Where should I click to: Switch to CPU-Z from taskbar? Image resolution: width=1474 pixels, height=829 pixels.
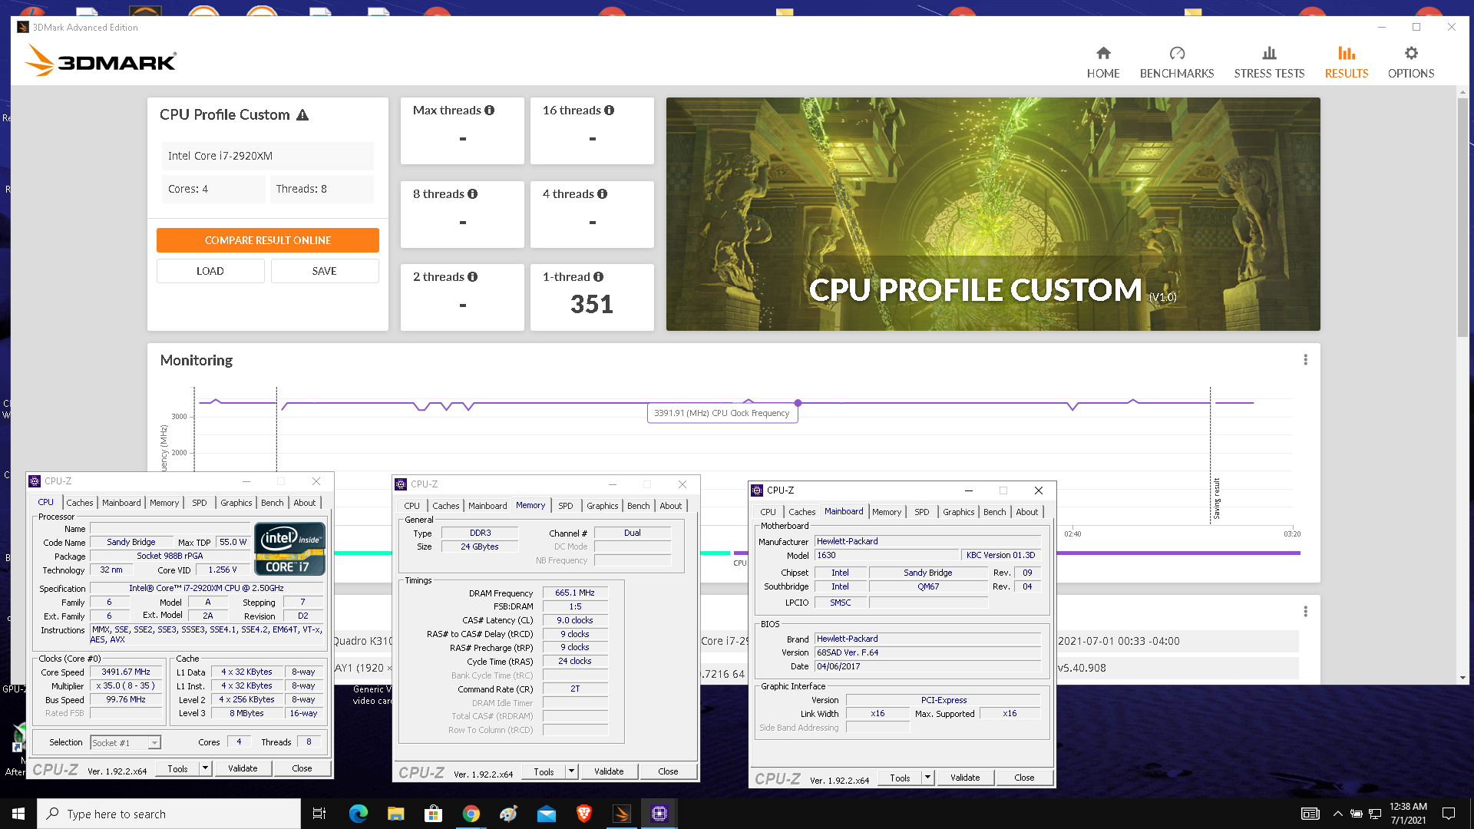[659, 814]
